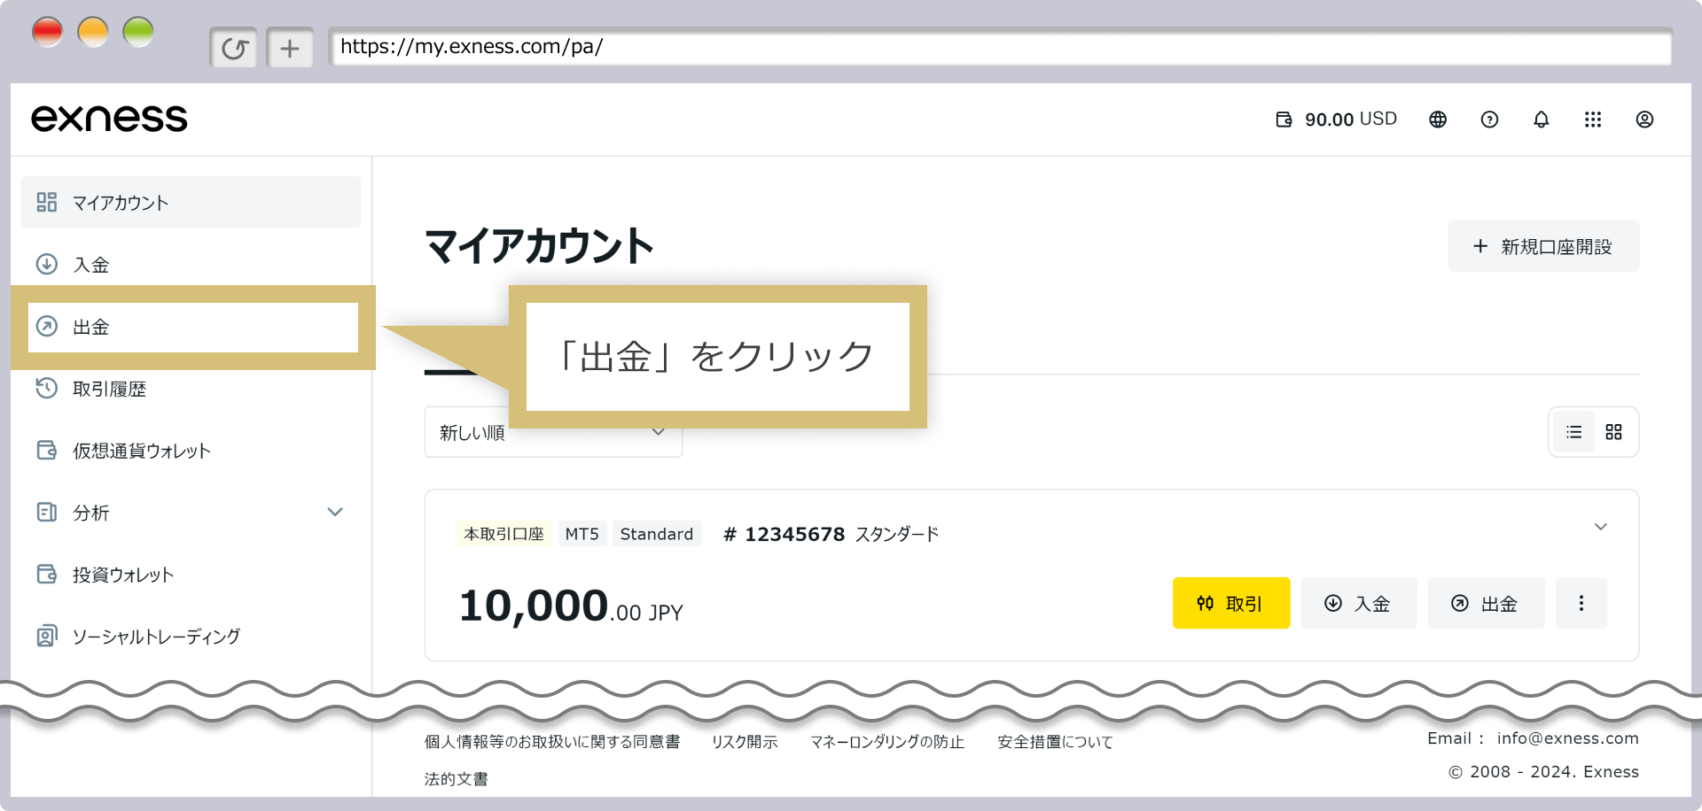The height and width of the screenshot is (811, 1702).
Task: Click the 新規口座開設 button
Action: coord(1542,245)
